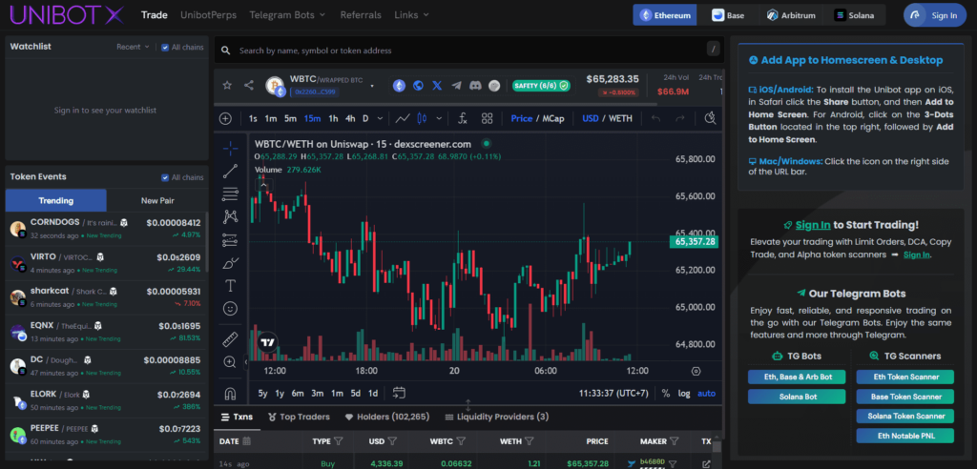977x469 pixels.
Task: Collapse the chart legend chevron
Action: [x=263, y=184]
